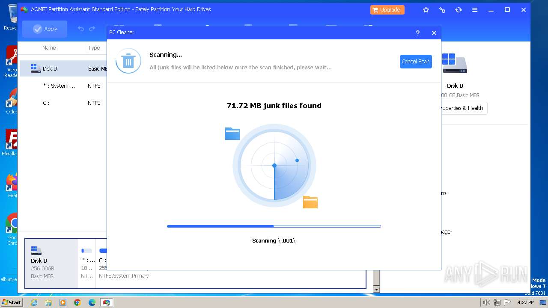The height and width of the screenshot is (308, 548).
Task: Click the Disk 0 icon in right panel
Action: click(455, 63)
